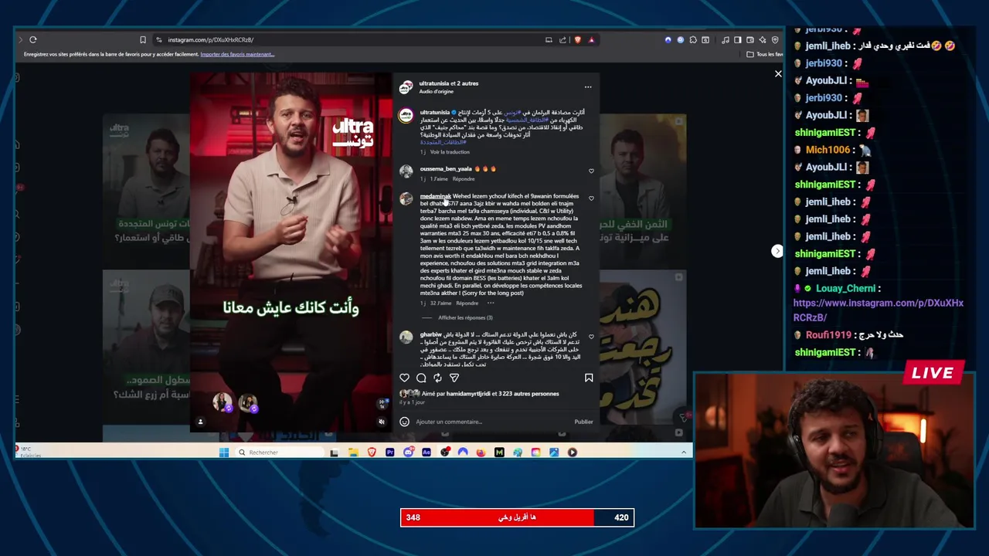989x556 pixels.
Task: Open Firefox from taskbar
Action: pos(481,453)
